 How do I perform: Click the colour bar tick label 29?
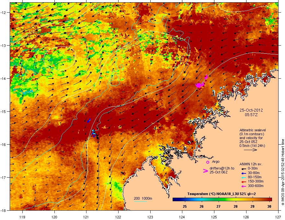tap(253, 206)
